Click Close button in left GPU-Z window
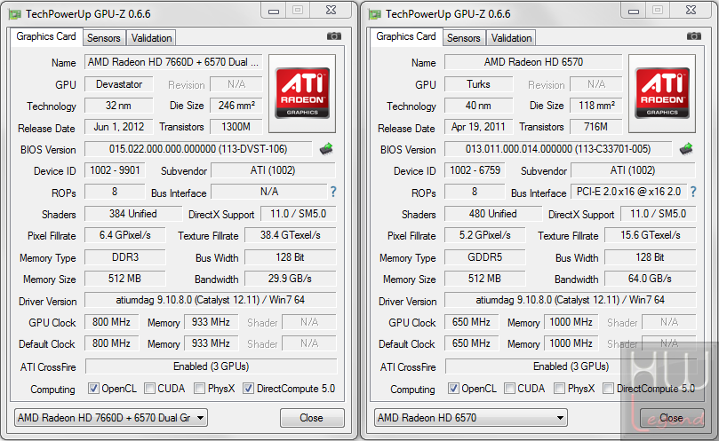 click(312, 418)
